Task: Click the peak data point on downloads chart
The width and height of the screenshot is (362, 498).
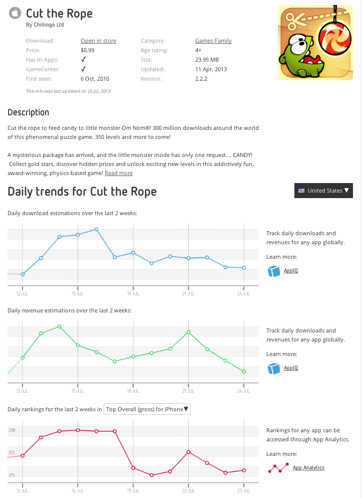Action: point(96,229)
